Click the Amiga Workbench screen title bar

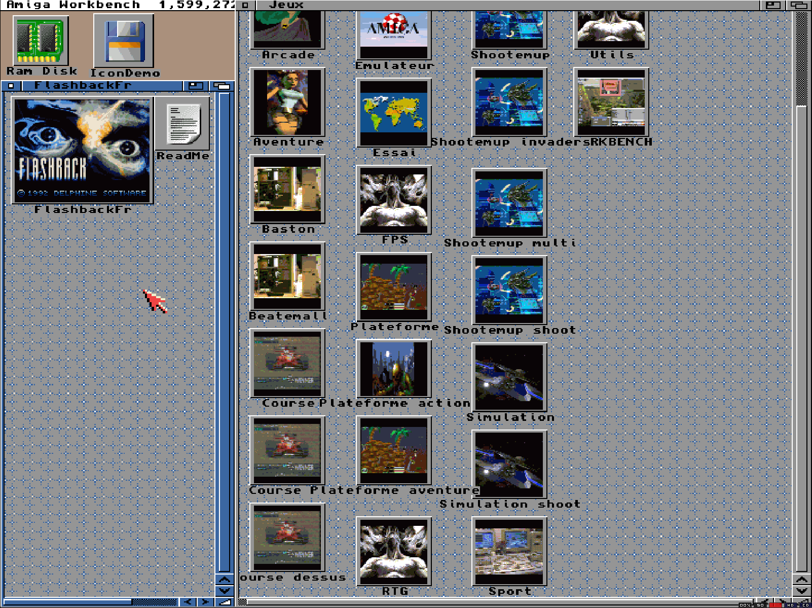pyautogui.click(x=118, y=5)
